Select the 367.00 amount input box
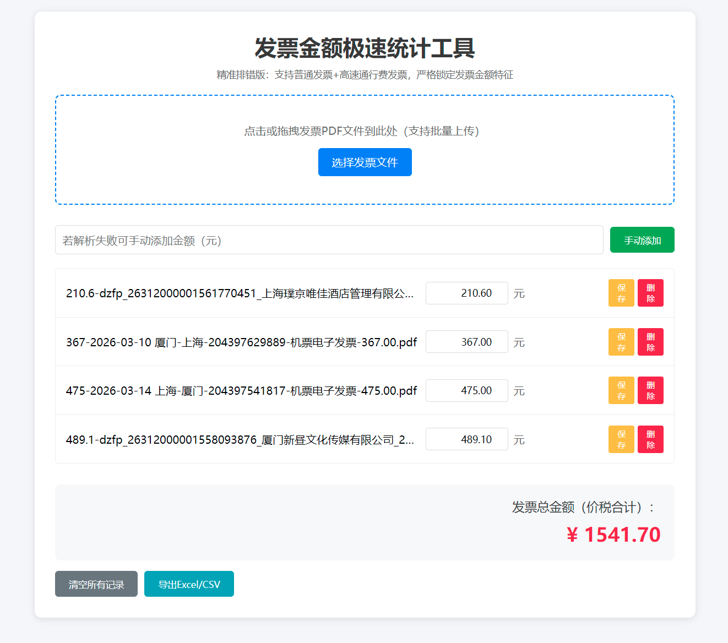The image size is (728, 643). point(466,341)
